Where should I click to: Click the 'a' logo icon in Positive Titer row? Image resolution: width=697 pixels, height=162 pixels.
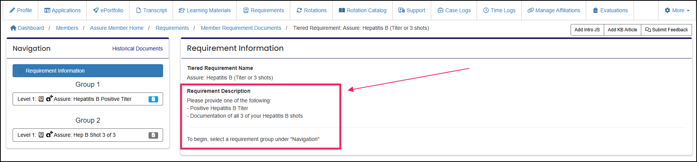49,99
